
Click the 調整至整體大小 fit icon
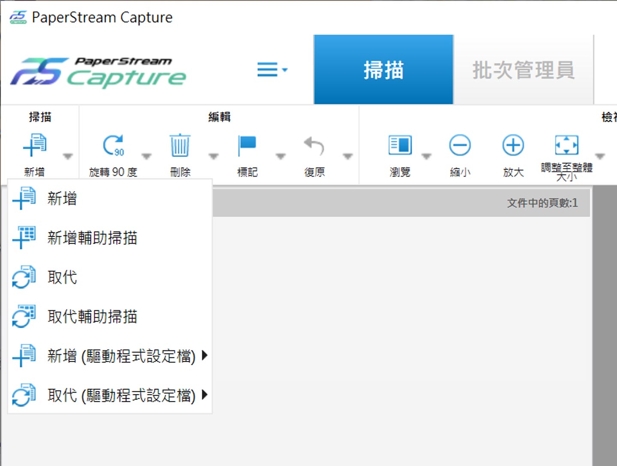566,145
